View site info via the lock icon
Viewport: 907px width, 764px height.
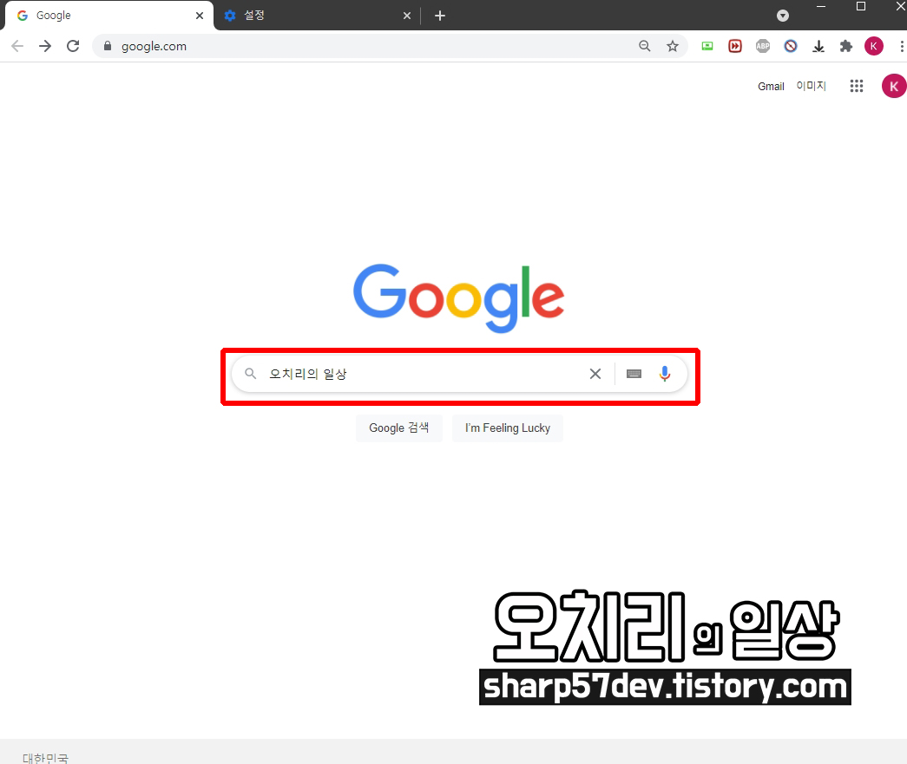pos(107,46)
